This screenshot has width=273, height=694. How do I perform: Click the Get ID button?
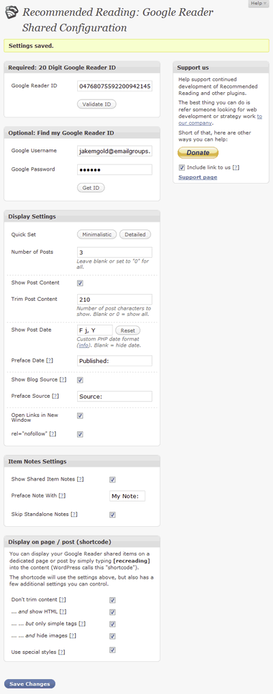[91, 188]
